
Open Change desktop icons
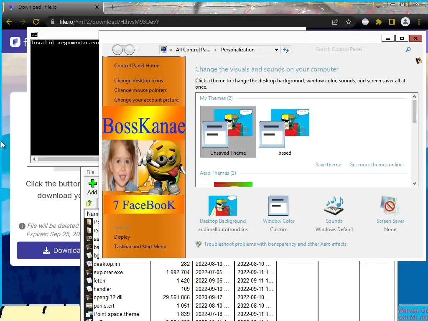(138, 81)
